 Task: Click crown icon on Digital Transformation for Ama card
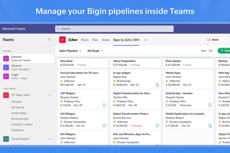(114, 101)
